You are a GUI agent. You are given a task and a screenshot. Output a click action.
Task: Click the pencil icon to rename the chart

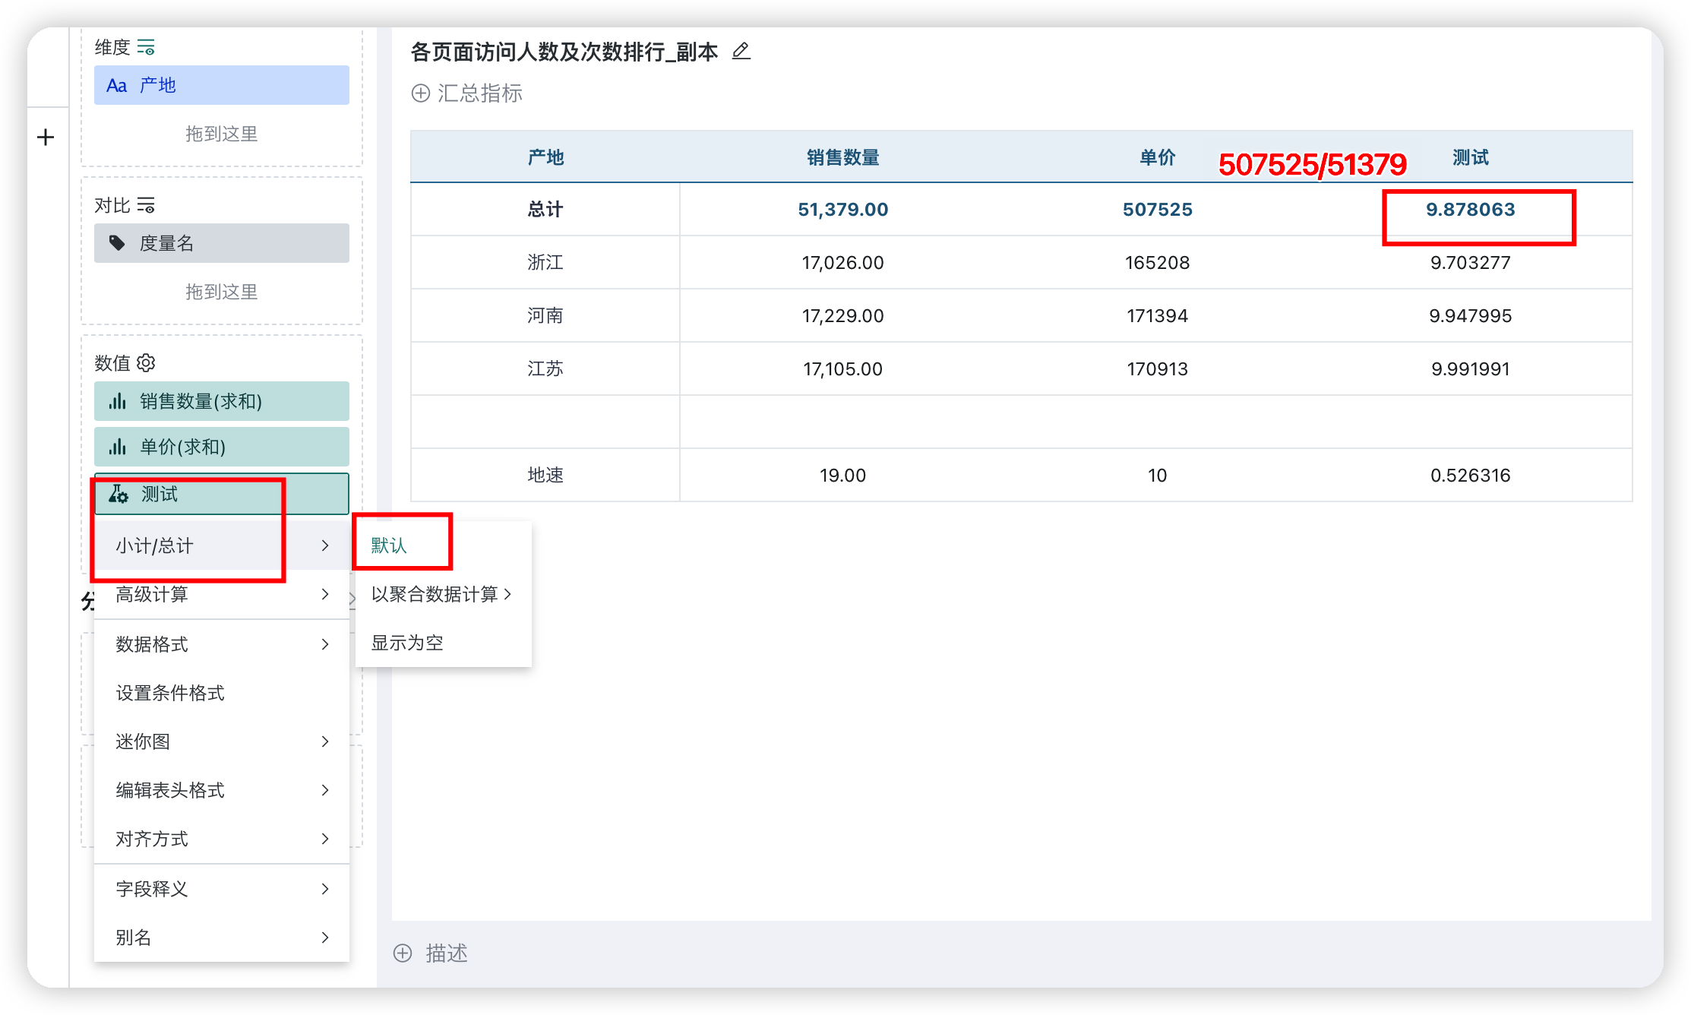[741, 52]
